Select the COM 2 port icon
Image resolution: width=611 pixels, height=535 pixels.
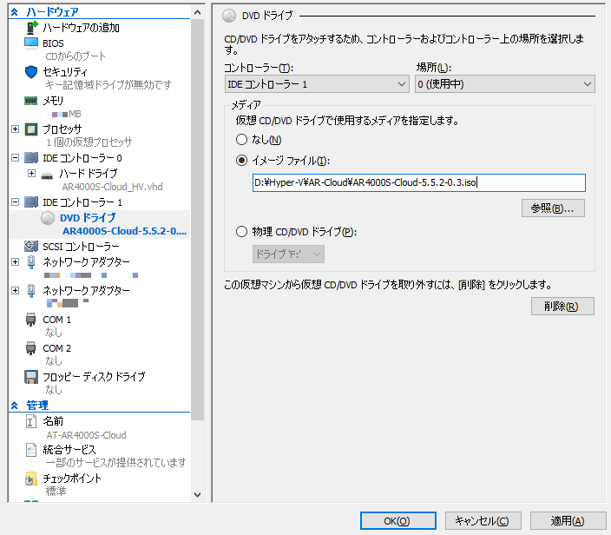[31, 347]
